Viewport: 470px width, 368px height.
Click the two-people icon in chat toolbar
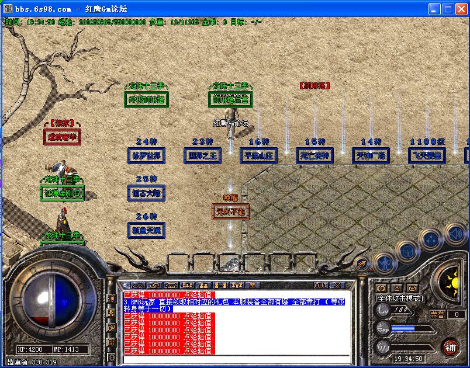(x=203, y=286)
